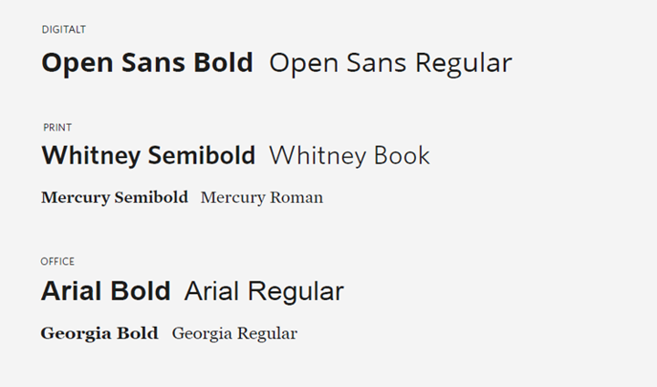Click the Georgia Regular sample text
Image resolution: width=657 pixels, height=387 pixels.
point(235,333)
